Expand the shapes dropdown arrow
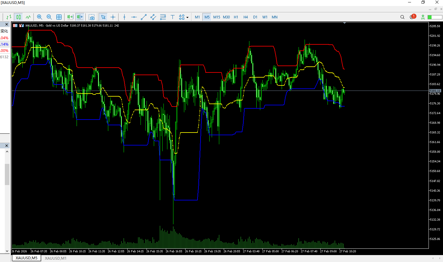The image size is (443, 262). point(187,18)
